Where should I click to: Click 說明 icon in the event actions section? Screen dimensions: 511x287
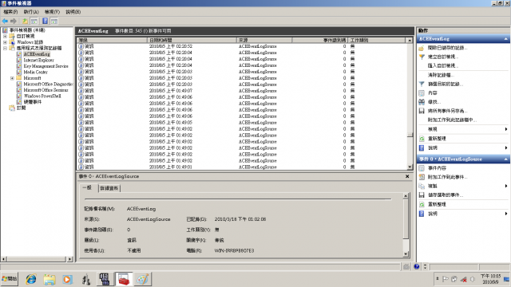point(422,214)
